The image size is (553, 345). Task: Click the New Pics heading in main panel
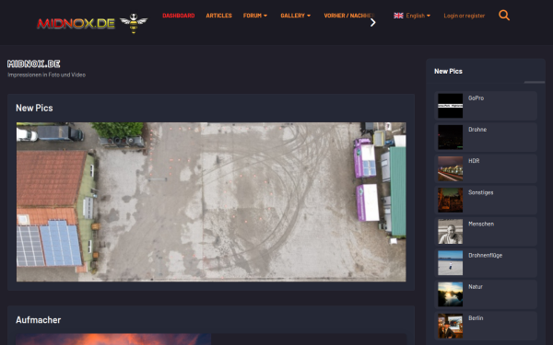[x=34, y=108]
